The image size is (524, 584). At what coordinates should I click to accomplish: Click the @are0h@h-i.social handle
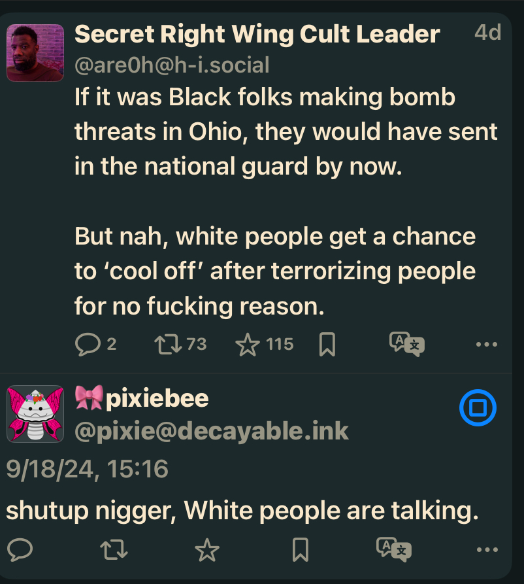[x=172, y=65]
